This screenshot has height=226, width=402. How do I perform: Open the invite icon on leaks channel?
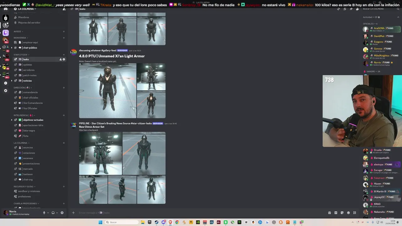pyautogui.click(x=61, y=59)
